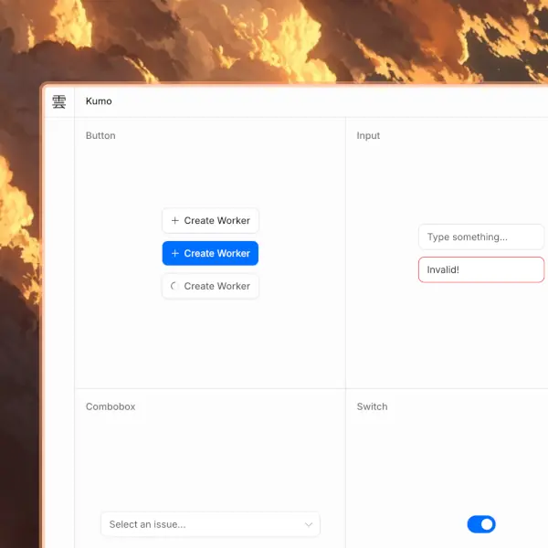Click the blue Create Worker button
The width and height of the screenshot is (548, 548).
[210, 253]
